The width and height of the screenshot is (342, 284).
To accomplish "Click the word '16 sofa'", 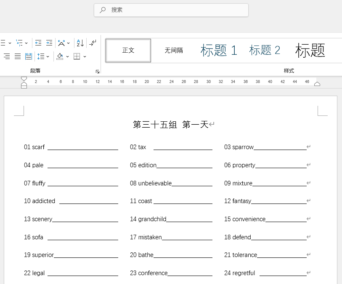I will tap(34, 237).
